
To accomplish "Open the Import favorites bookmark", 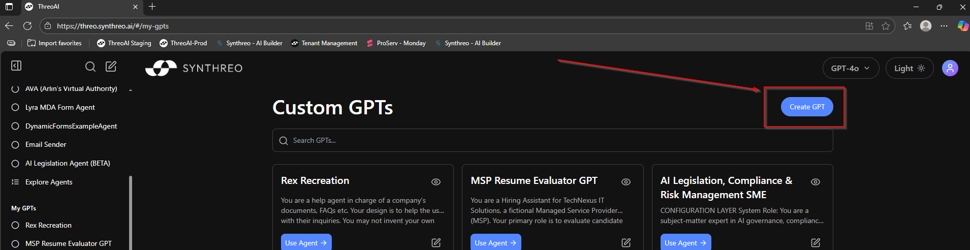I will point(54,43).
